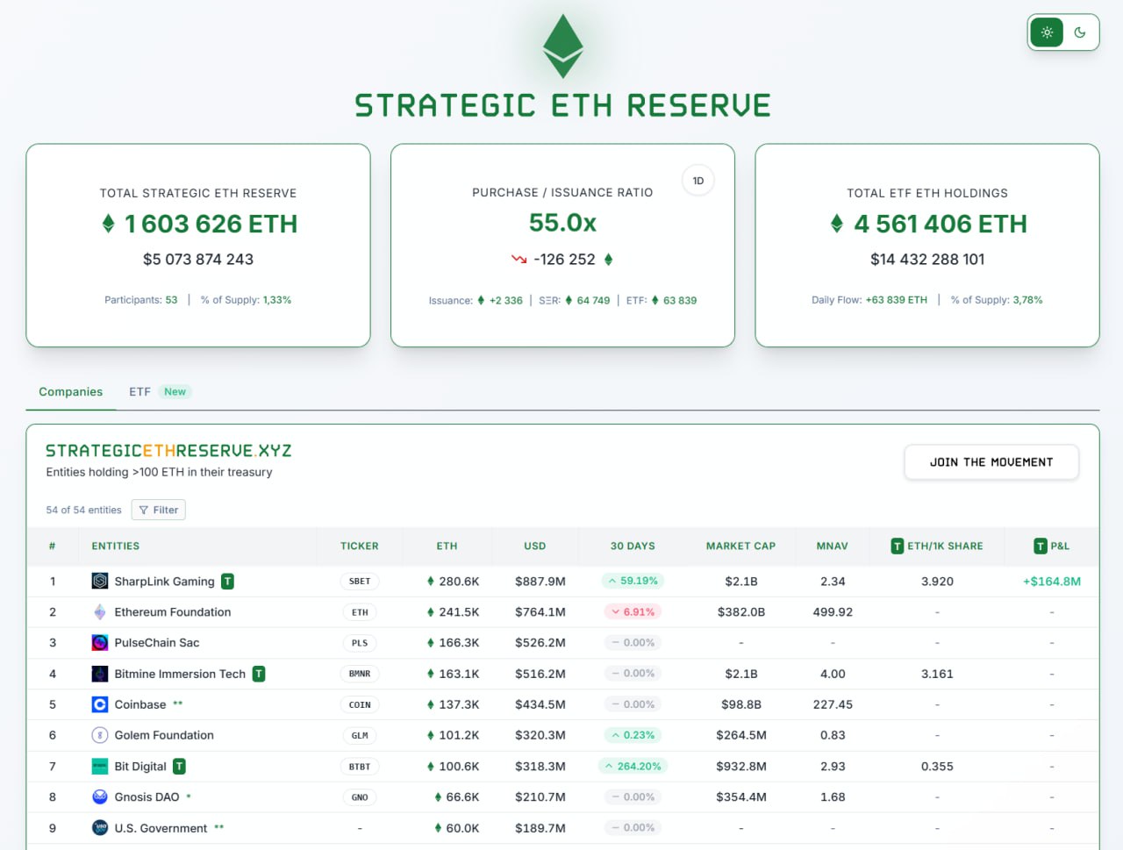This screenshot has height=850, width=1123.
Task: Click the PulseChain Sac logo icon
Action: pyautogui.click(x=100, y=643)
